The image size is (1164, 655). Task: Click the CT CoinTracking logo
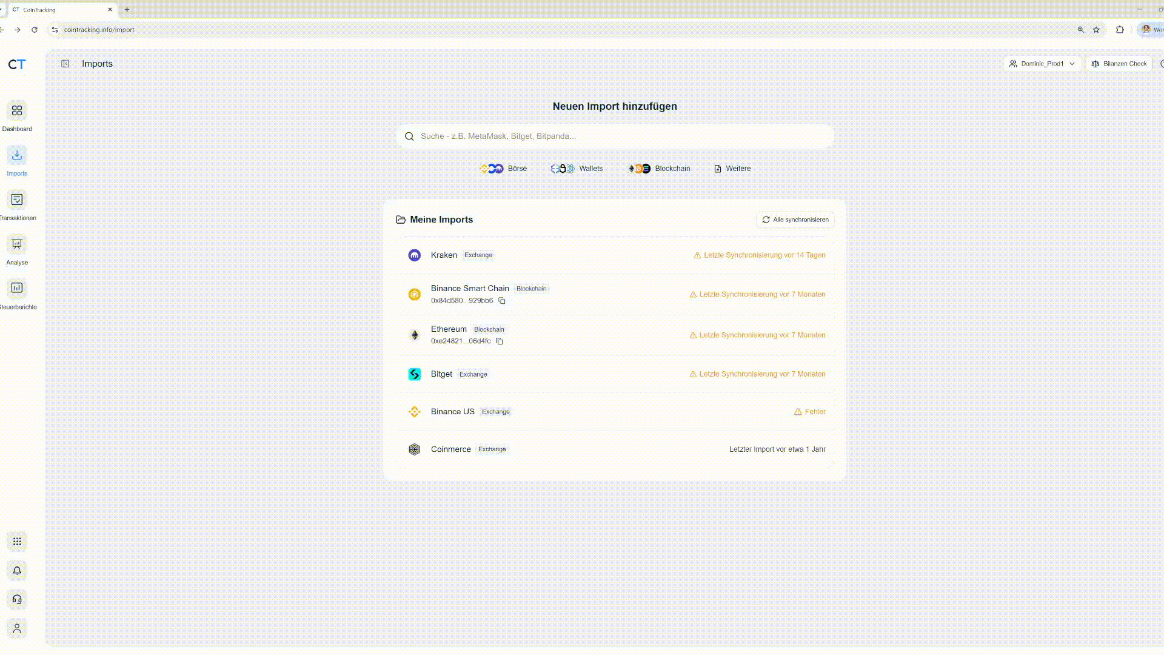[17, 64]
